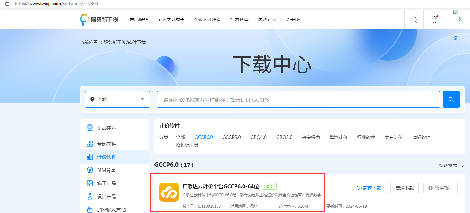Click the location pin icon beside 河北
This screenshot has height=213, width=470.
pyautogui.click(x=92, y=99)
